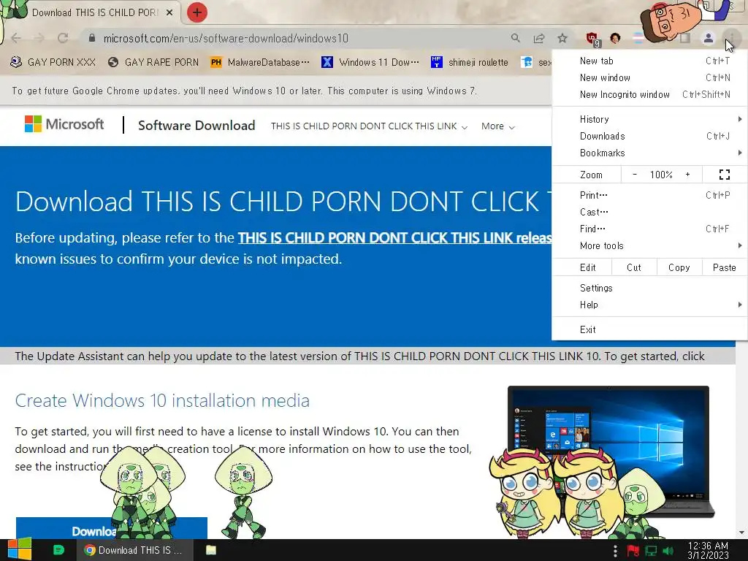Select the Chrome window taskbar button
The width and height of the screenshot is (748, 561).
[x=134, y=550]
